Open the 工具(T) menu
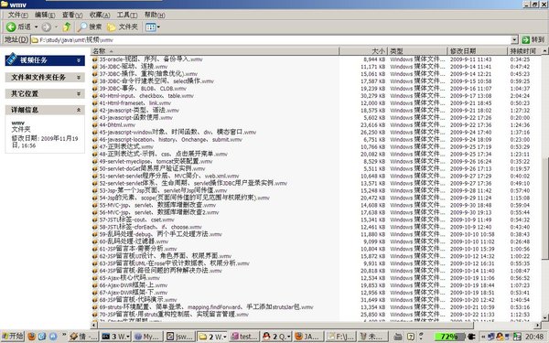The height and width of the screenshot is (343, 549). pos(127,15)
